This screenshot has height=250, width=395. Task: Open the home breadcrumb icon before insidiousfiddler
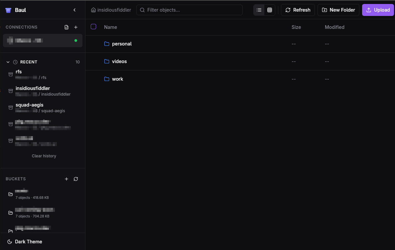tap(94, 10)
